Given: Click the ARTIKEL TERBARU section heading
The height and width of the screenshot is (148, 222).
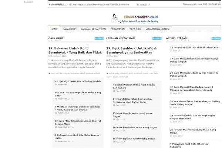Looking at the screenshot, I should pyautogui.click(x=177, y=38).
